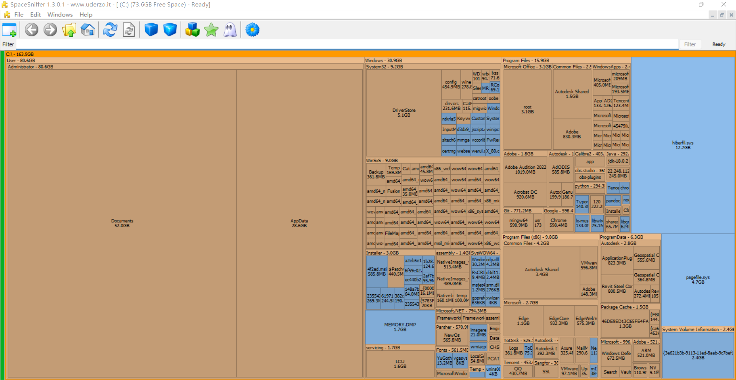Select the VMware 596.8MB block in Common Files
Viewport: 736px width, 380px height.
pyautogui.click(x=589, y=265)
